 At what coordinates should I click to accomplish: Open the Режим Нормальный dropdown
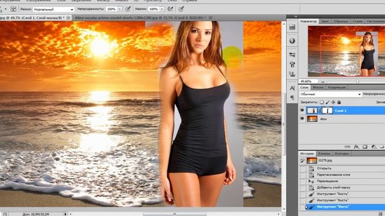[54, 10]
